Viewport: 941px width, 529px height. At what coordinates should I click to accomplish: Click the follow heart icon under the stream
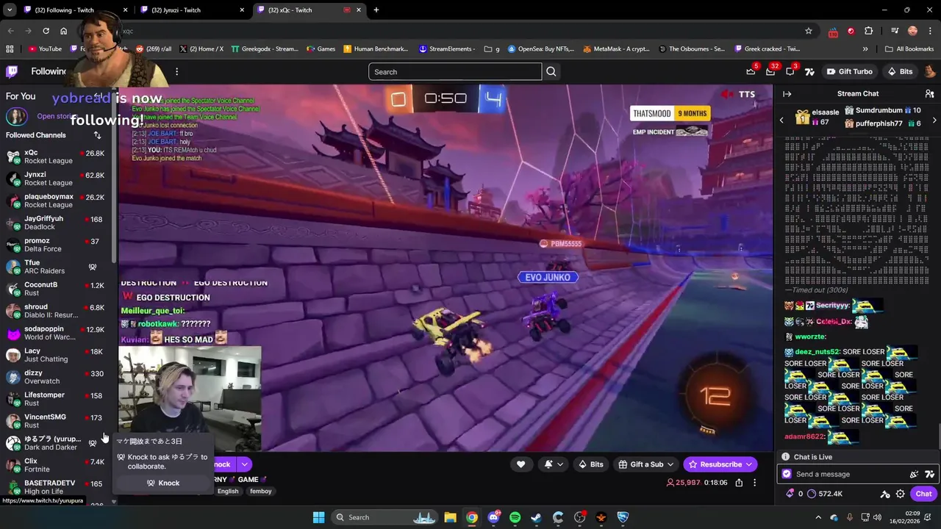click(520, 464)
